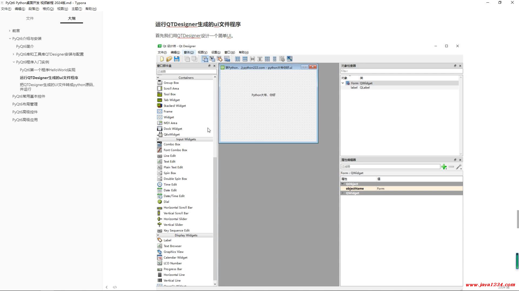Click object inspector Filter field
The image size is (519, 291).
coord(401,71)
